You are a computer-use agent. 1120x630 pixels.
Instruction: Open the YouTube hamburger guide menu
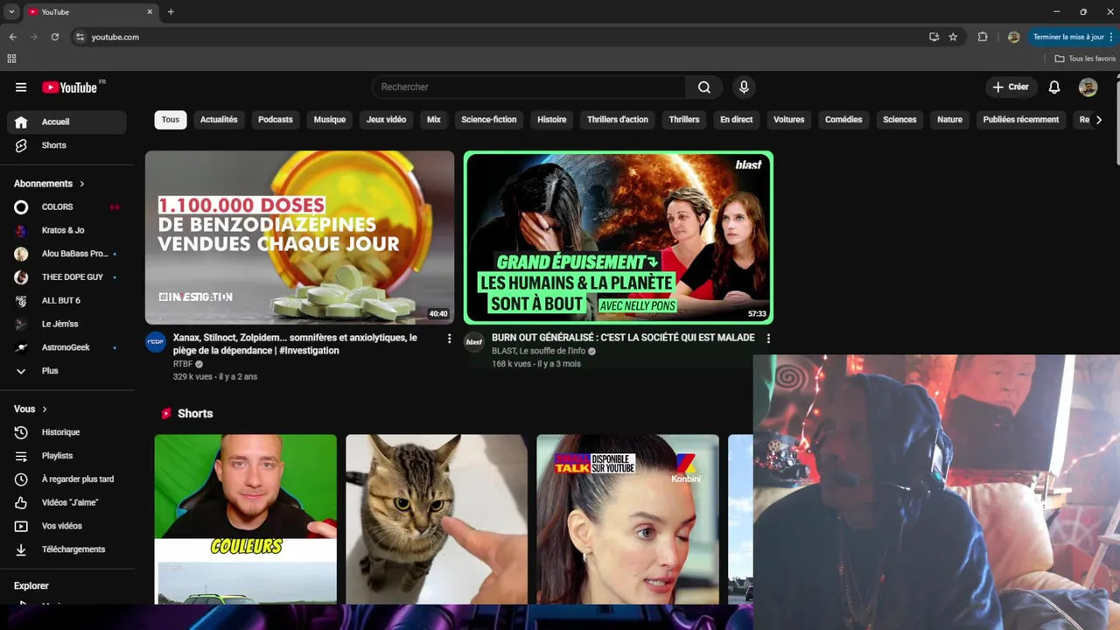tap(21, 87)
